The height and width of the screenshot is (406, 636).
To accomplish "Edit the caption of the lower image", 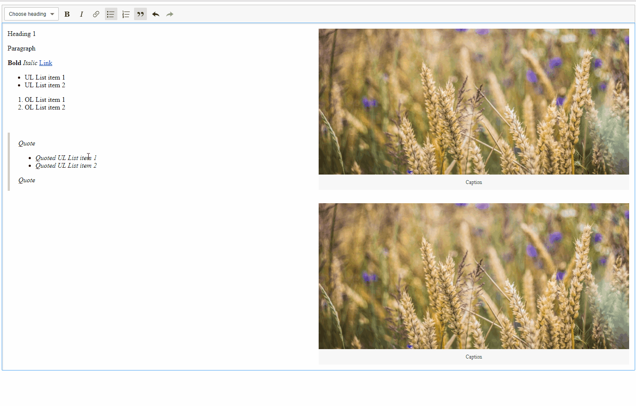I will [474, 357].
